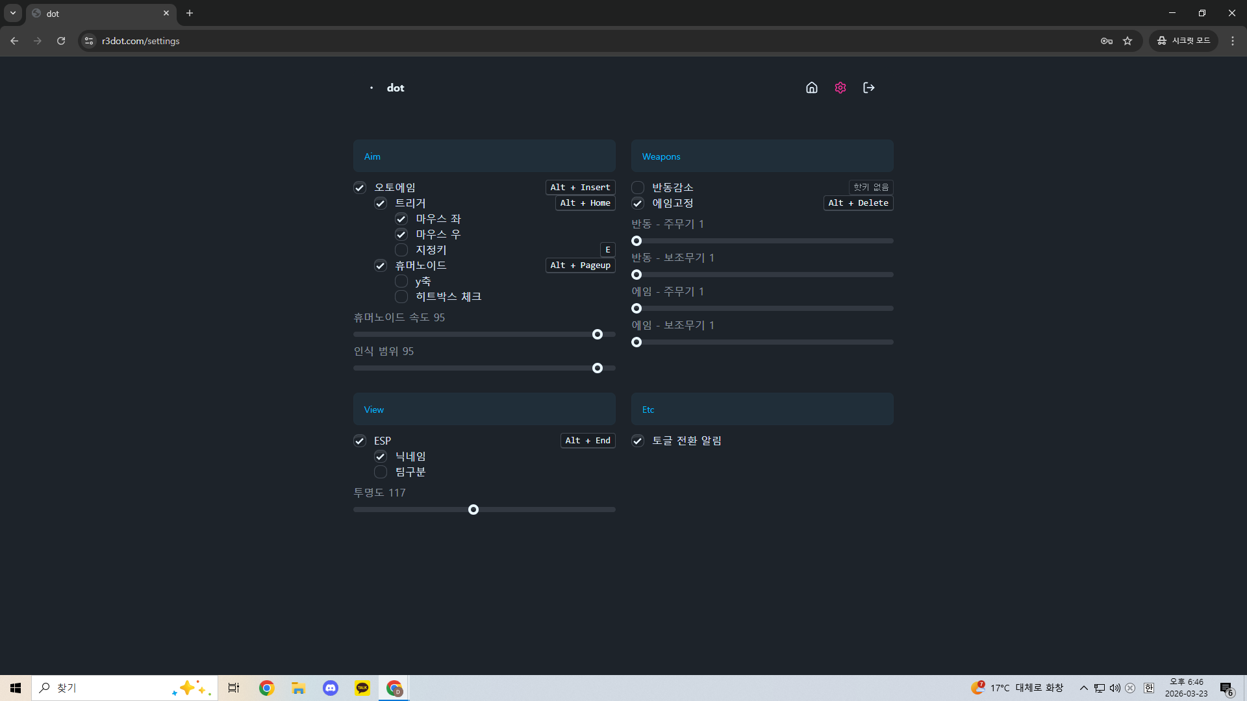Open KakaoTalk from the taskbar
The width and height of the screenshot is (1247, 701).
[x=362, y=688]
